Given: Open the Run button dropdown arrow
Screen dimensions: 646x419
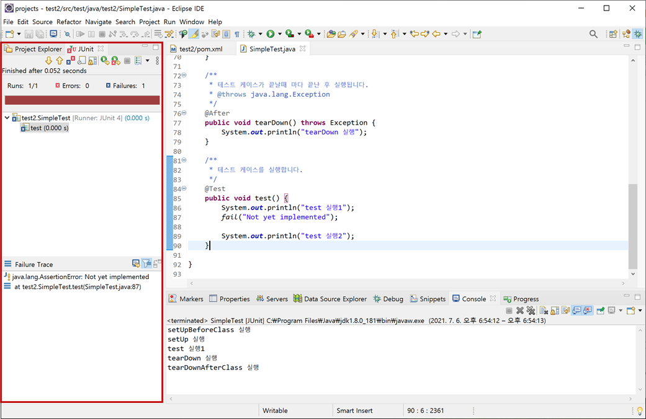Looking at the screenshot, I should click(280, 33).
